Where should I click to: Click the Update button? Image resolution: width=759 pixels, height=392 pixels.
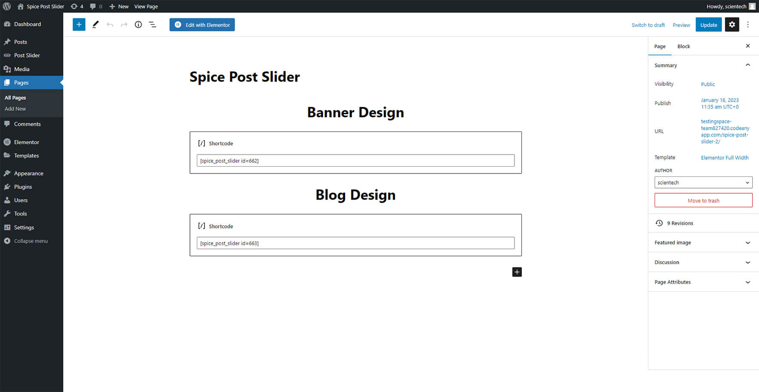(709, 24)
